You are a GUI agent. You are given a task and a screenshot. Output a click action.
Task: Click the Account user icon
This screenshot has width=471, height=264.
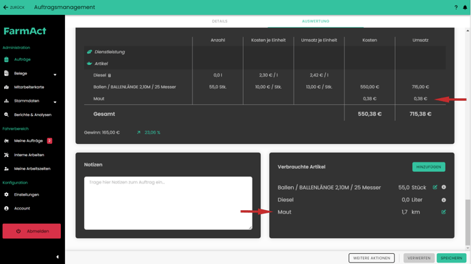click(x=6, y=208)
